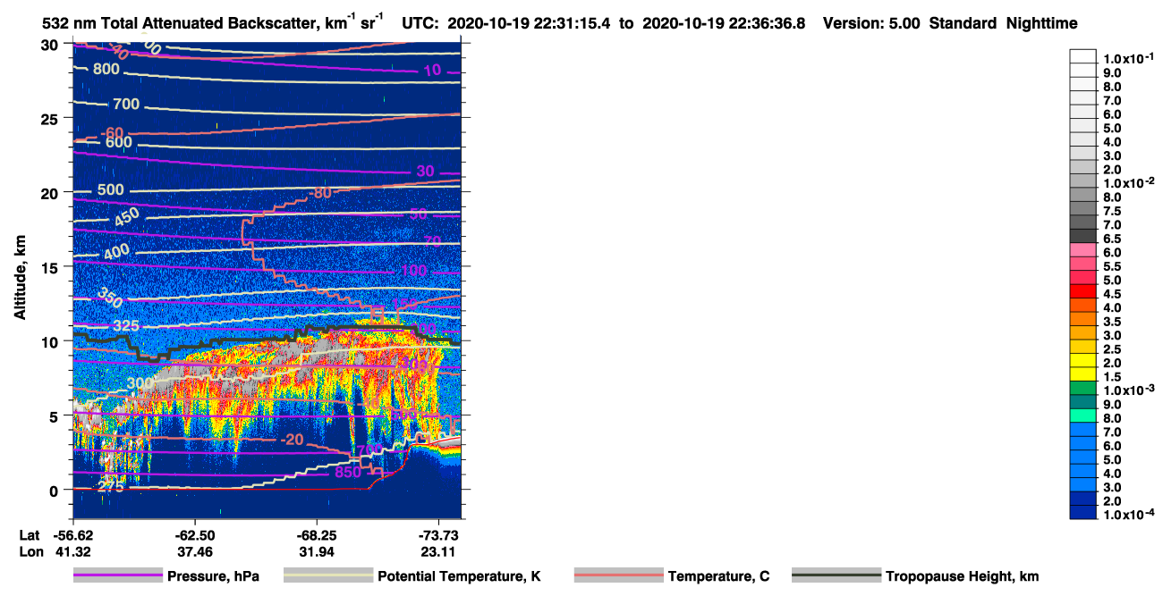1163x596 pixels.
Task: Click the '500' potential temperature contour label
Action: [x=111, y=189]
